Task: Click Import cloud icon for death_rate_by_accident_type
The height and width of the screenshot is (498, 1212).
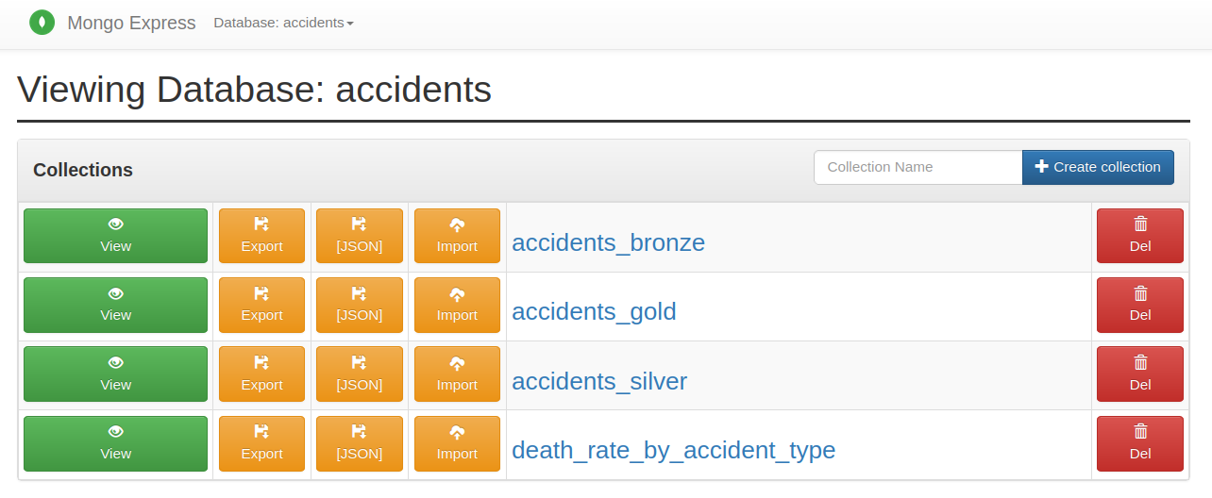Action: pyautogui.click(x=457, y=432)
